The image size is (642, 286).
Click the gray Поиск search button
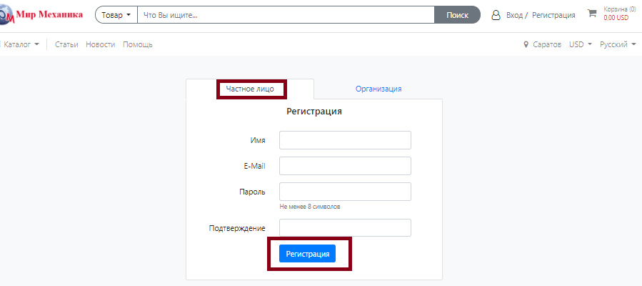457,15
